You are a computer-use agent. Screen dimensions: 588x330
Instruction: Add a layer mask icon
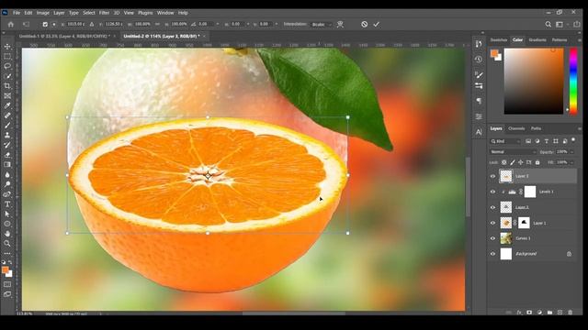point(529,313)
